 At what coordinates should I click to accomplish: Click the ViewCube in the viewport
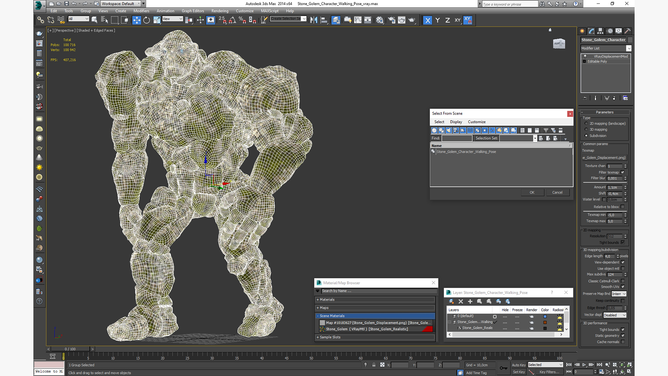[559, 44]
